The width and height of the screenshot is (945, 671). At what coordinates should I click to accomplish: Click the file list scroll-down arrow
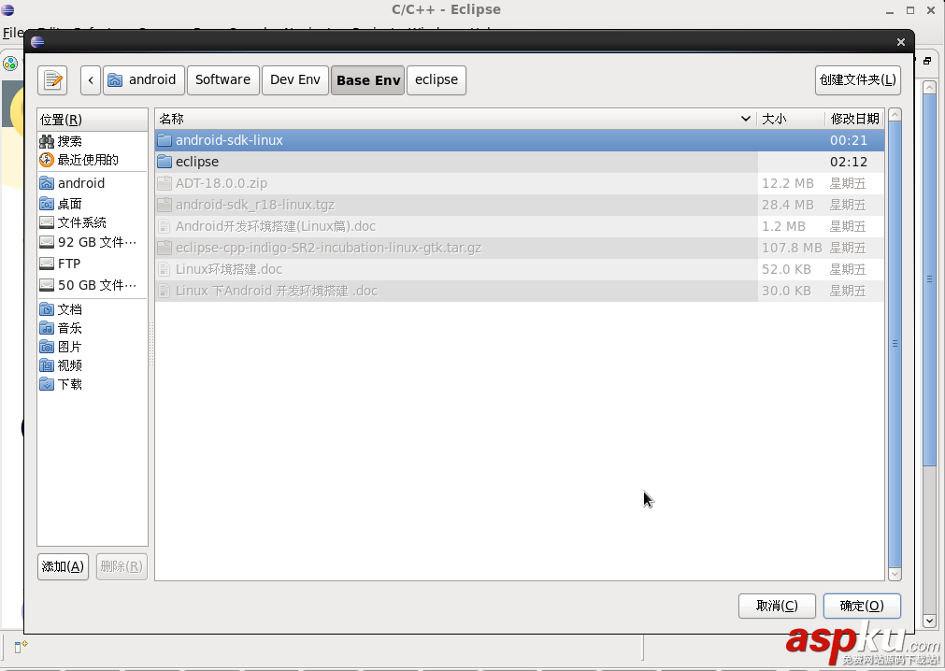(895, 574)
